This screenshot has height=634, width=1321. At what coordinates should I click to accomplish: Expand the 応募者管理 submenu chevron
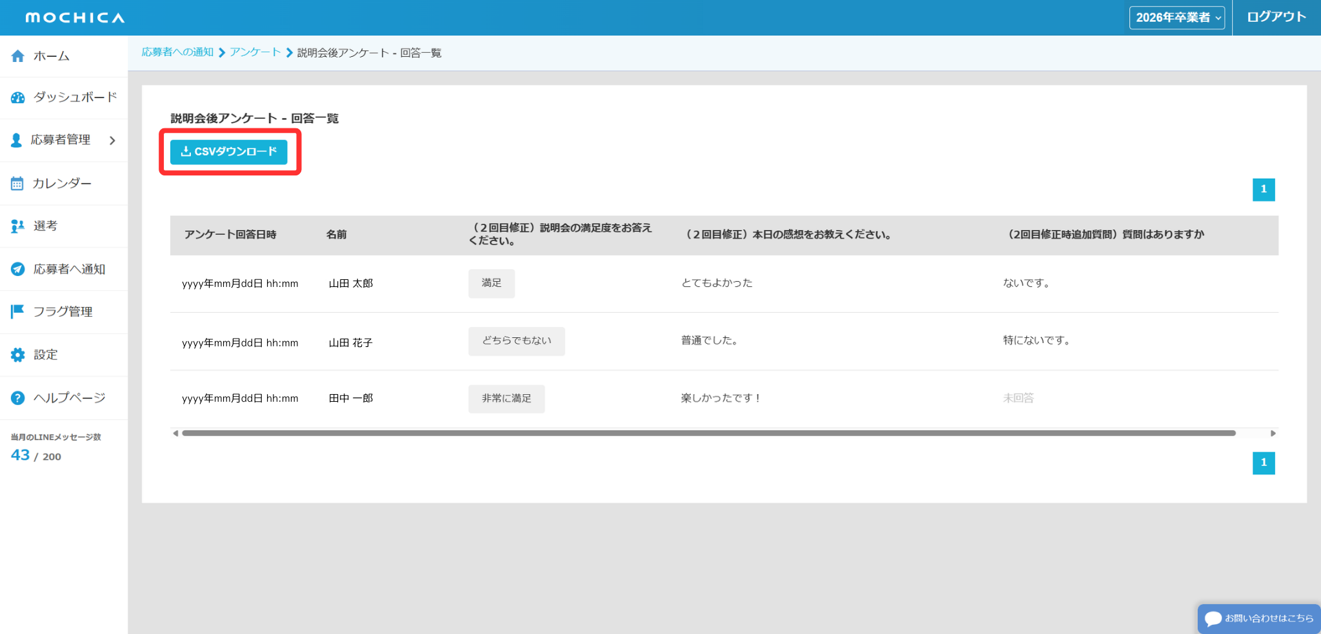pyautogui.click(x=113, y=140)
